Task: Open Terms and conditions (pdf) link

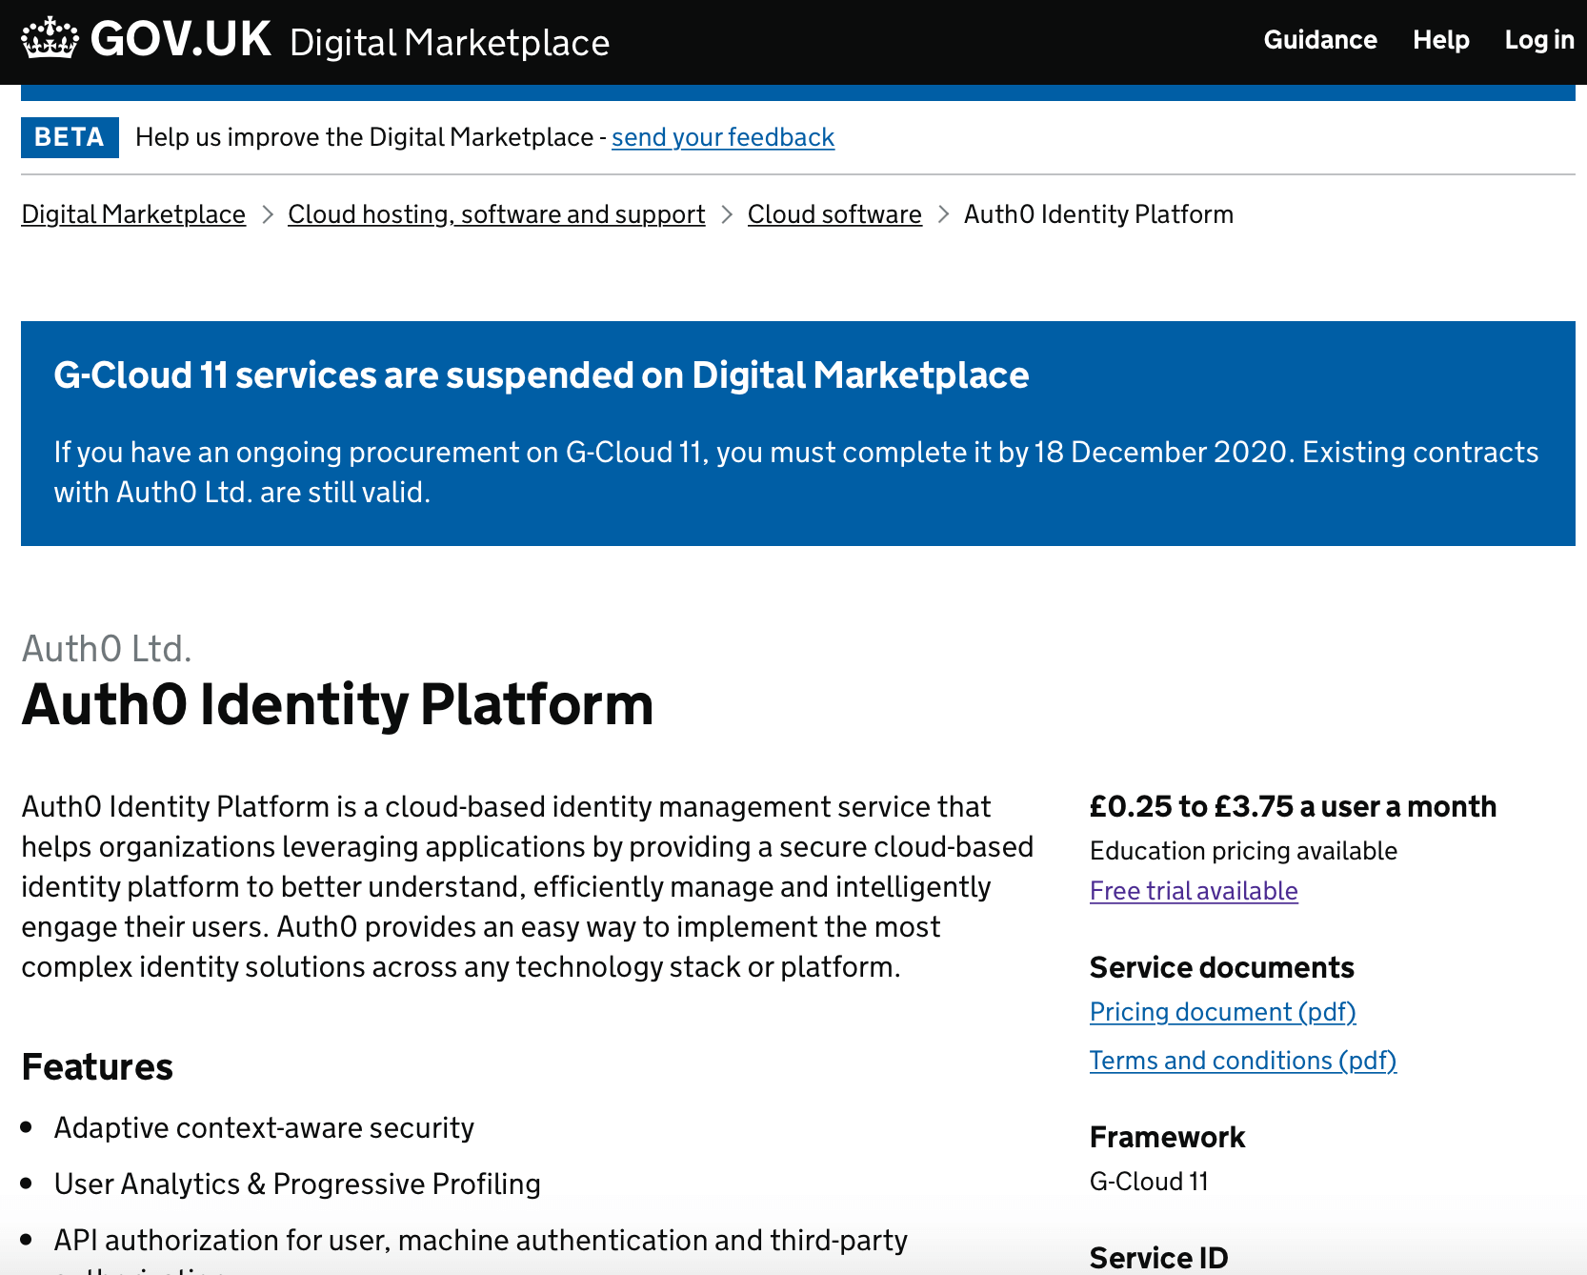Action: 1243,1061
